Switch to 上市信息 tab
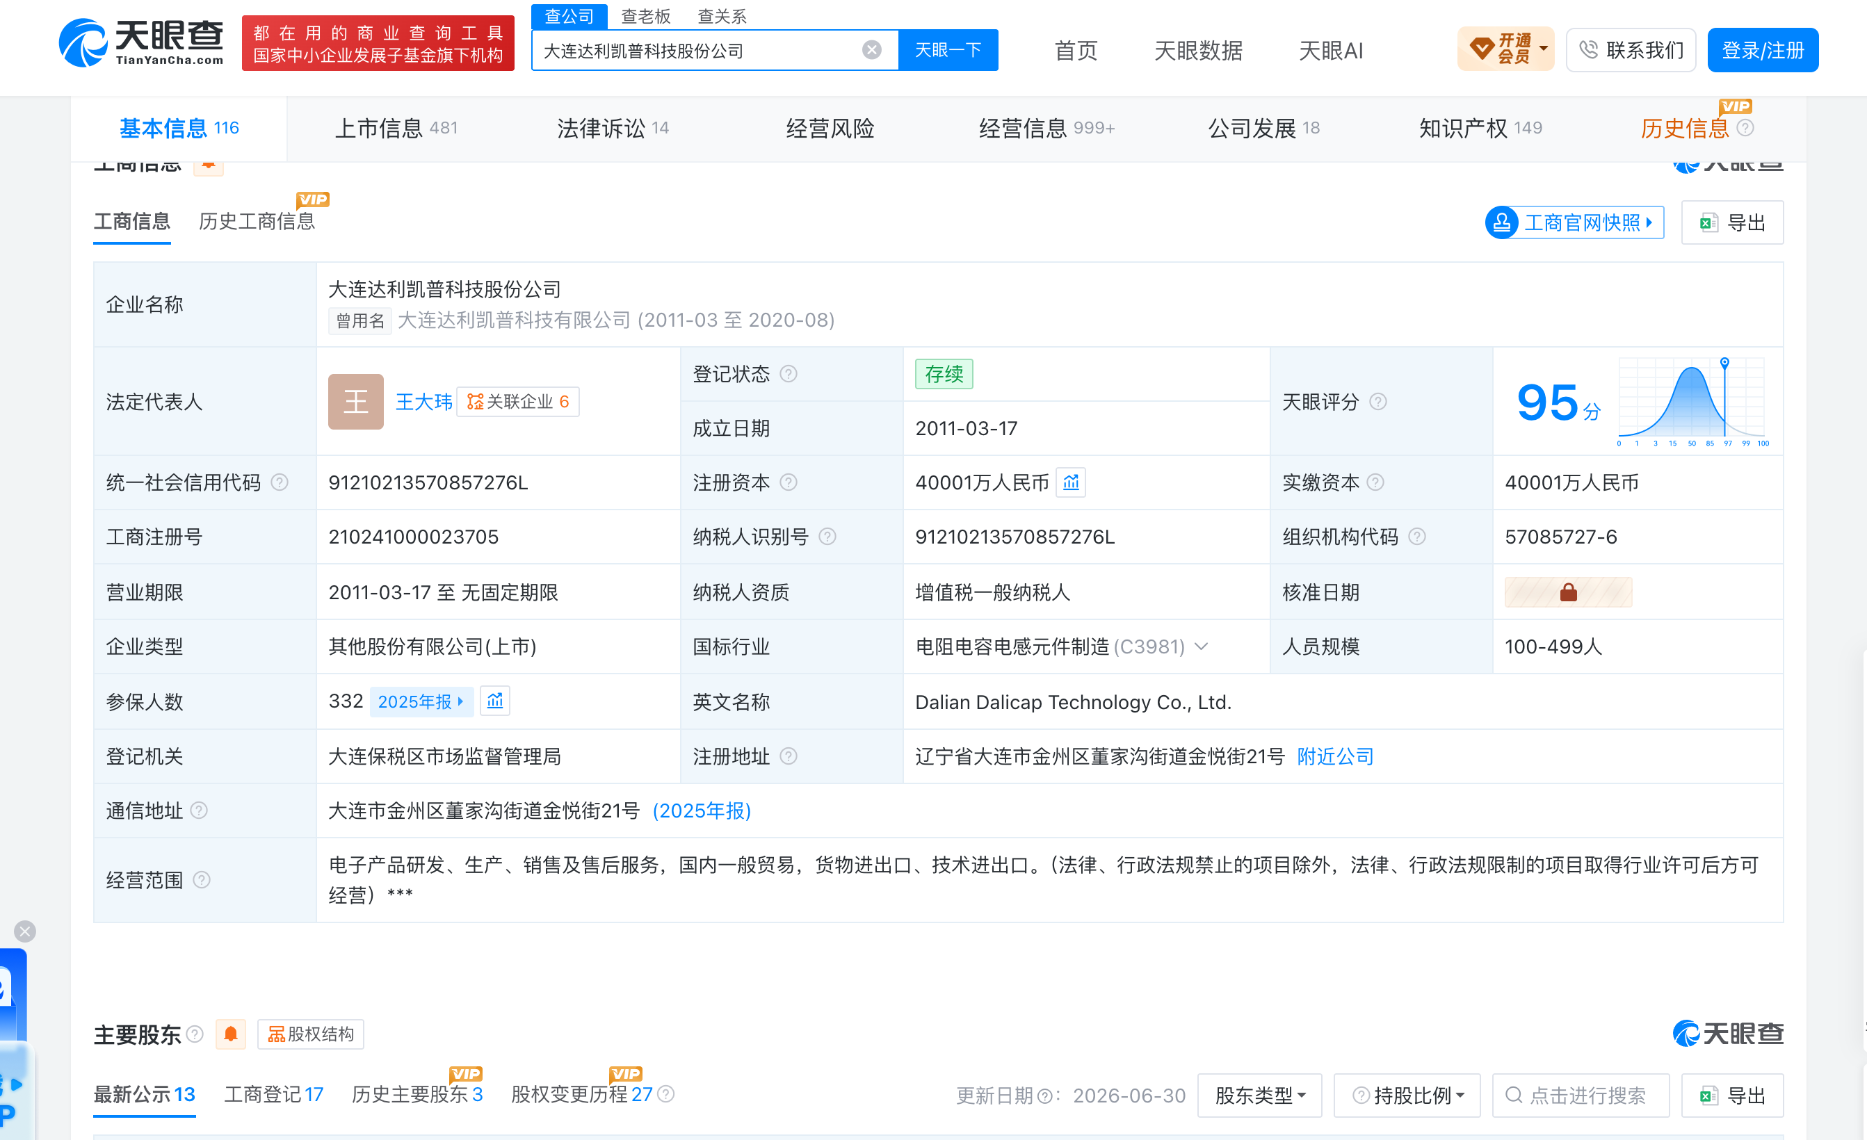This screenshot has width=1867, height=1140. tap(396, 128)
